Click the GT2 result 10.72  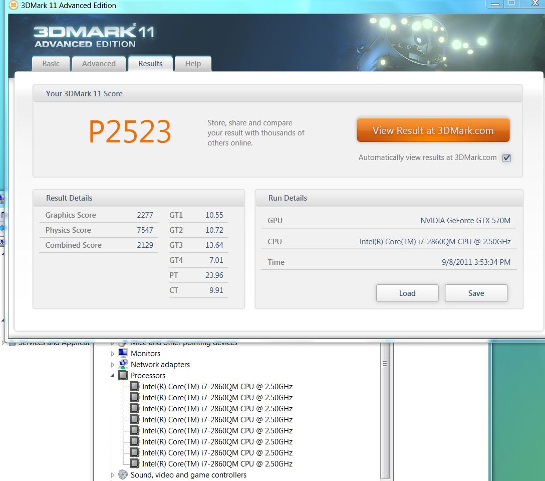tap(214, 230)
